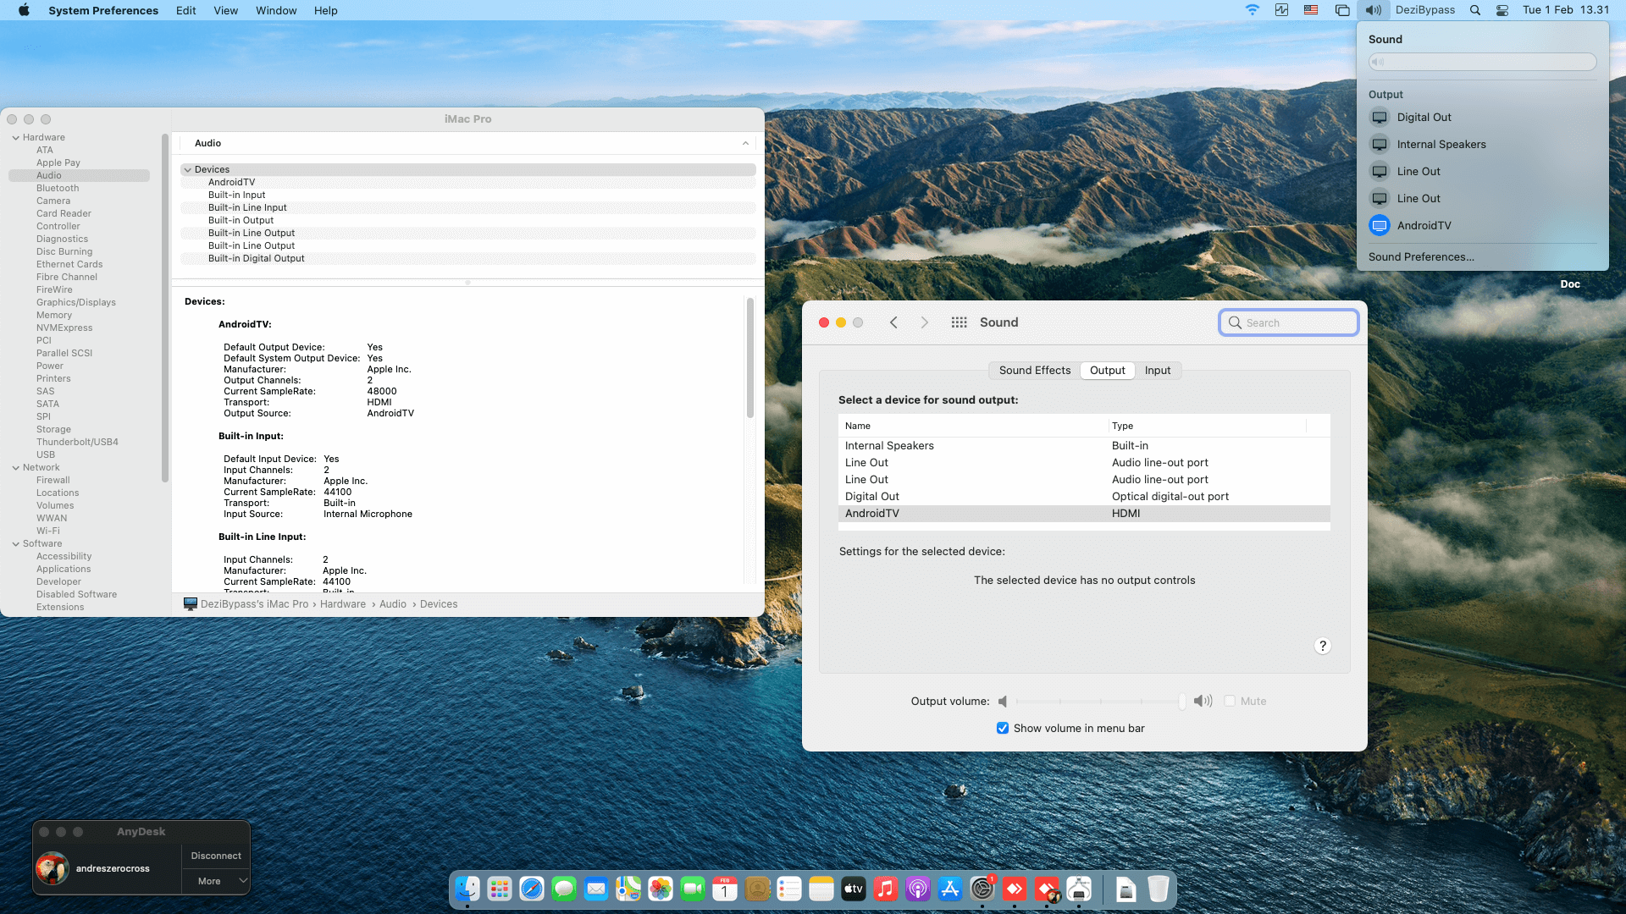Click the AnyDesk Disconnect button
1626x914 pixels.
(x=216, y=856)
